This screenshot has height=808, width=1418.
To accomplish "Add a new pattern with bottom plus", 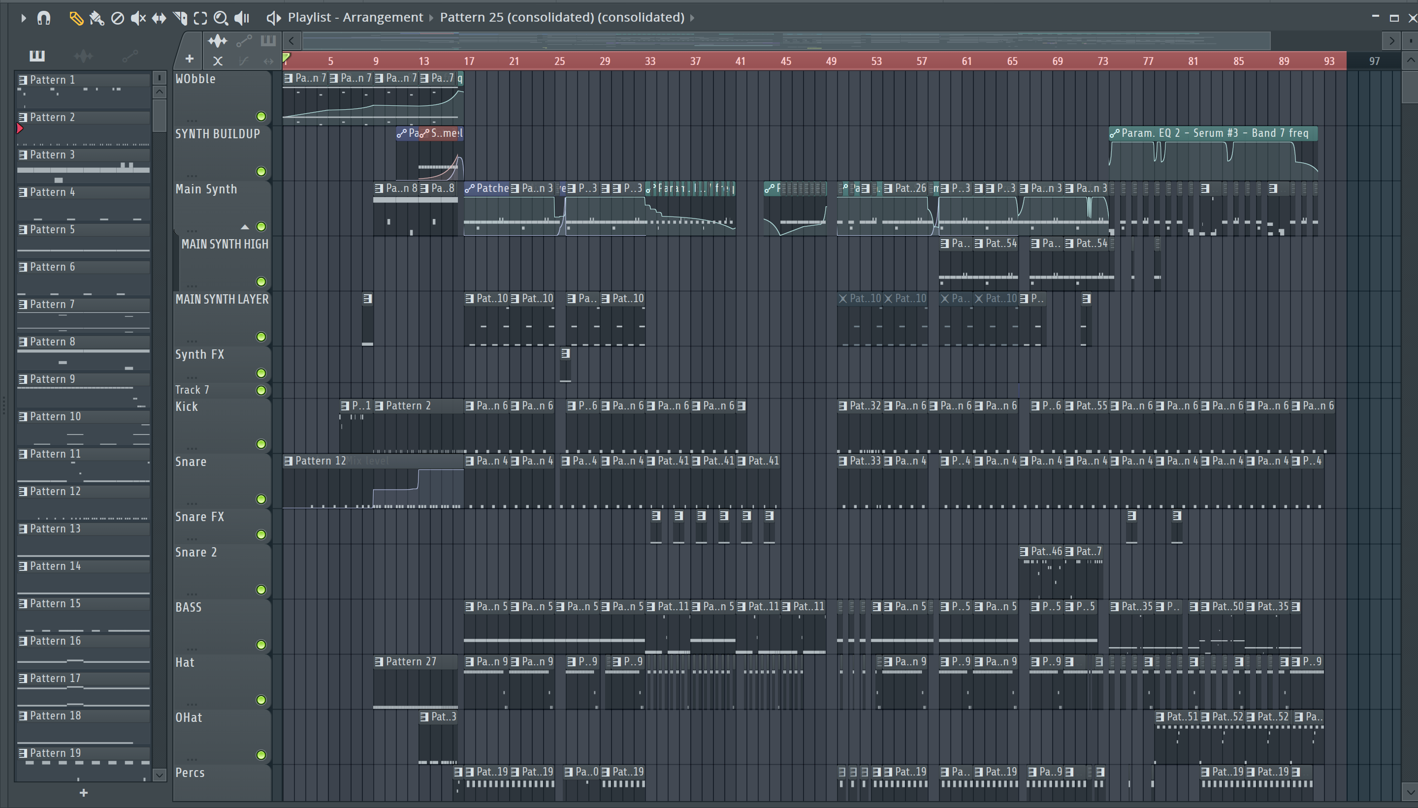I will pyautogui.click(x=83, y=792).
